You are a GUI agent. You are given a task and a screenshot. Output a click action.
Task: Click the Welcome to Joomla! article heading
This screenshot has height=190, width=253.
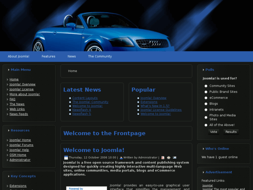click(94, 150)
